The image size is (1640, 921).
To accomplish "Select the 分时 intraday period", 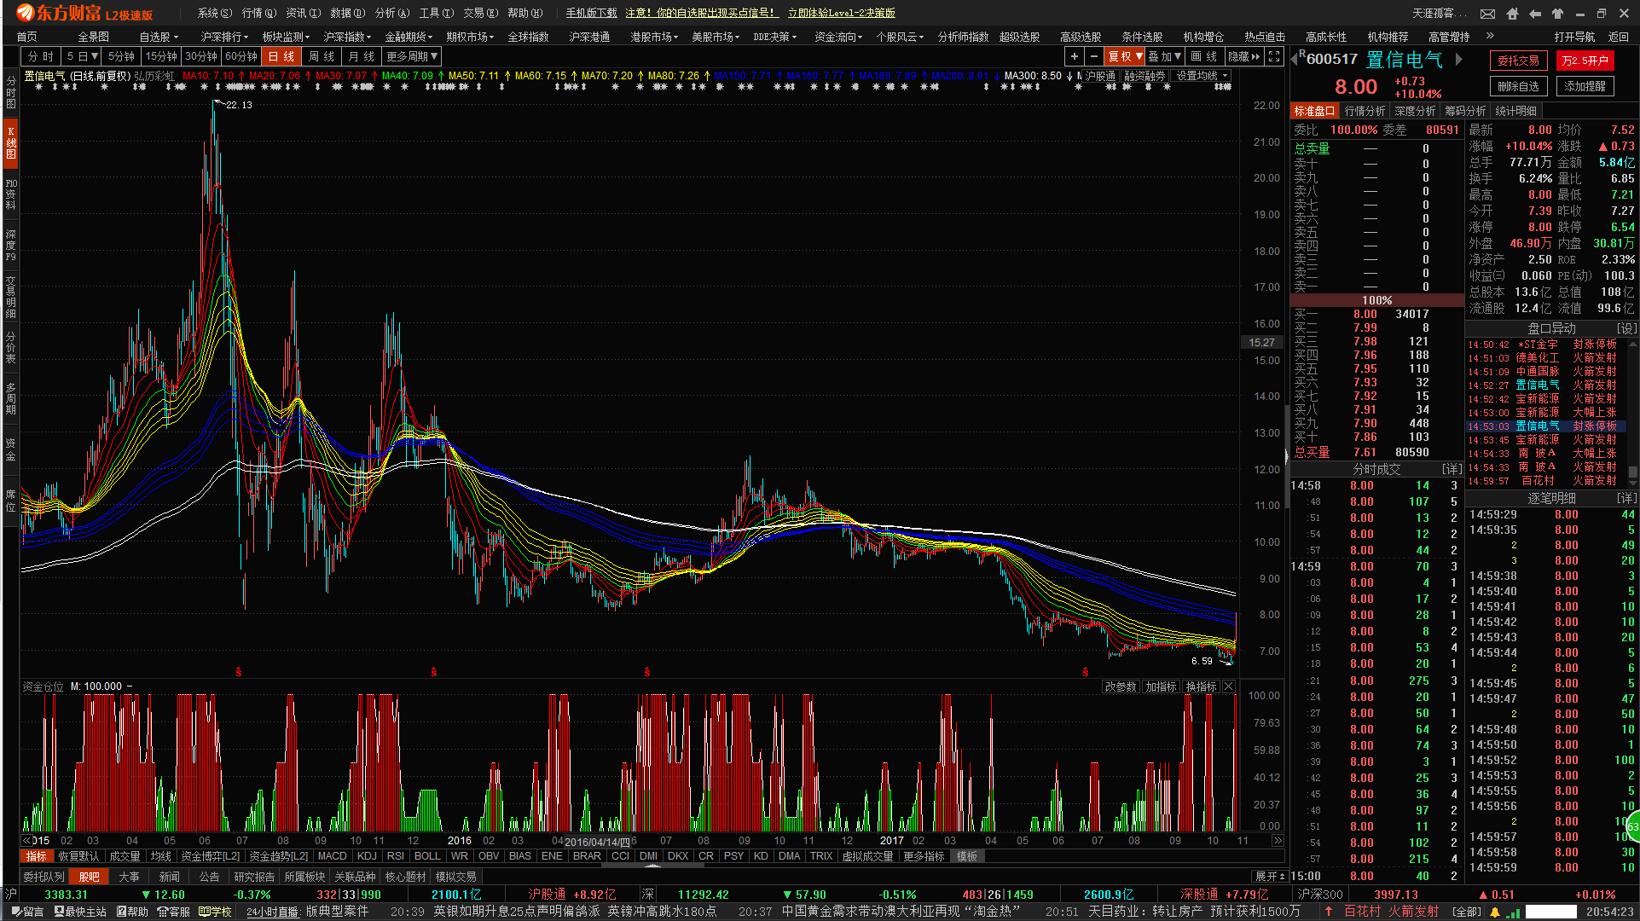I will [40, 56].
